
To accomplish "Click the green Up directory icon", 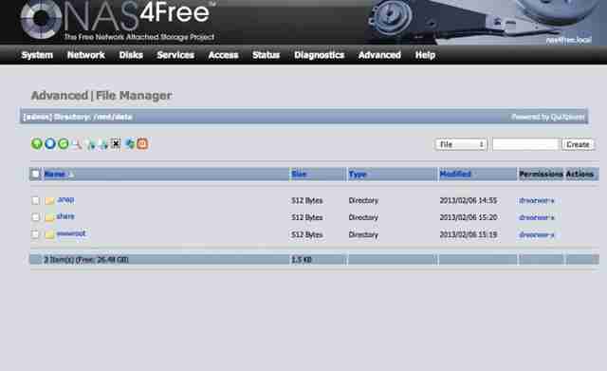I will (37, 144).
